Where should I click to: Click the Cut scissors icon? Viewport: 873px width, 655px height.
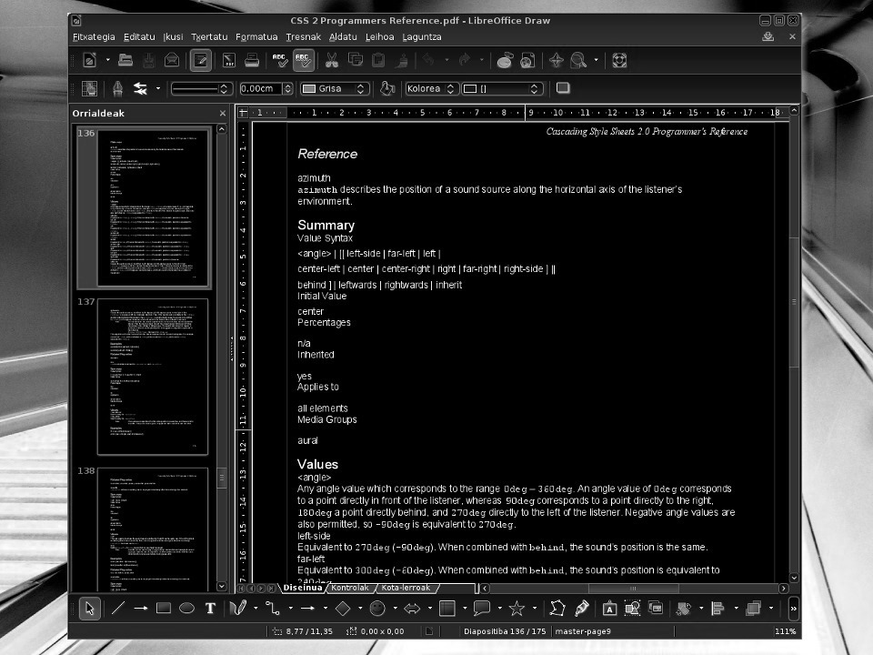(x=332, y=60)
